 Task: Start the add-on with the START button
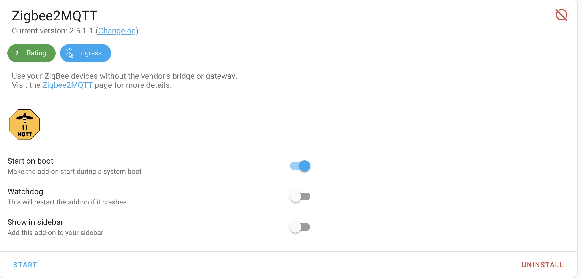(x=25, y=265)
